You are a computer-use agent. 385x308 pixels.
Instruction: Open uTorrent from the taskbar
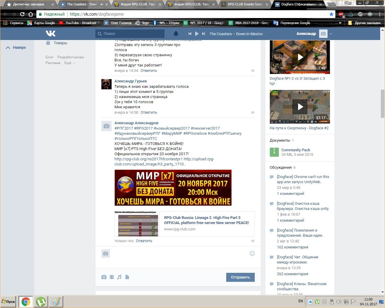(x=41, y=302)
